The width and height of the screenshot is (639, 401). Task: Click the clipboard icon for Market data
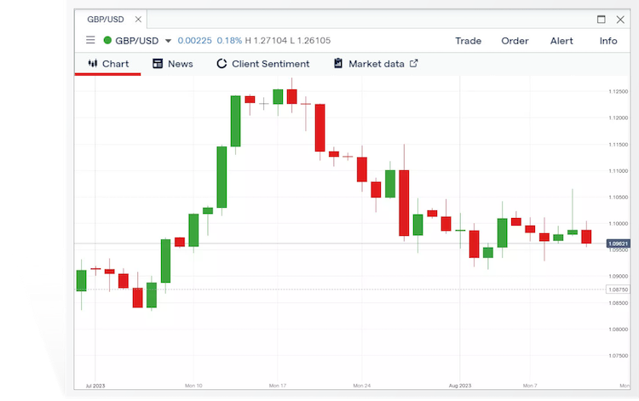point(338,64)
